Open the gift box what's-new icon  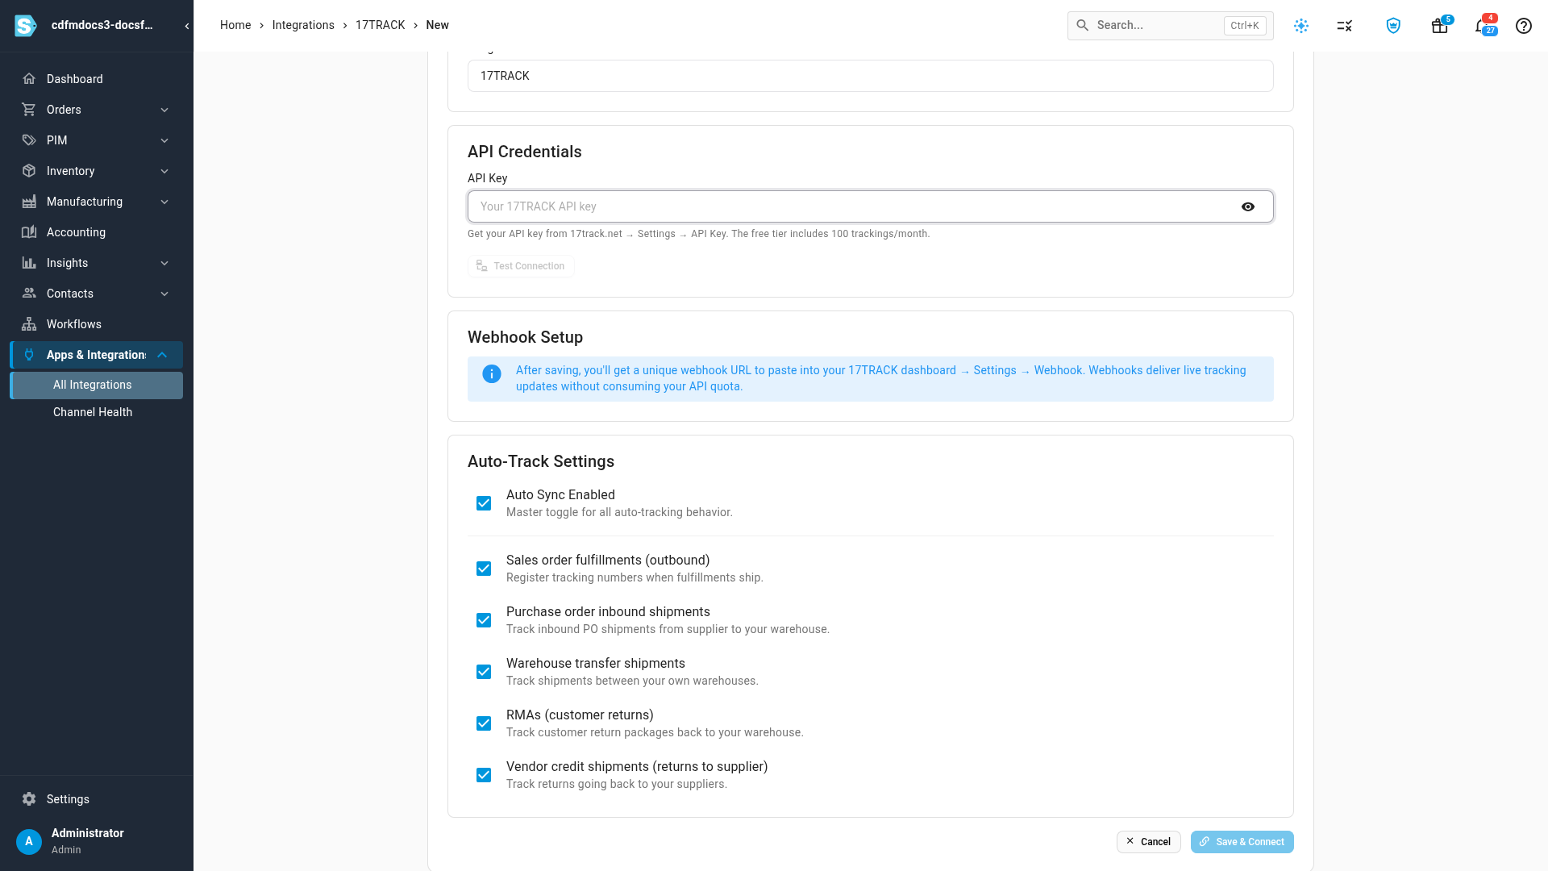coord(1439,26)
